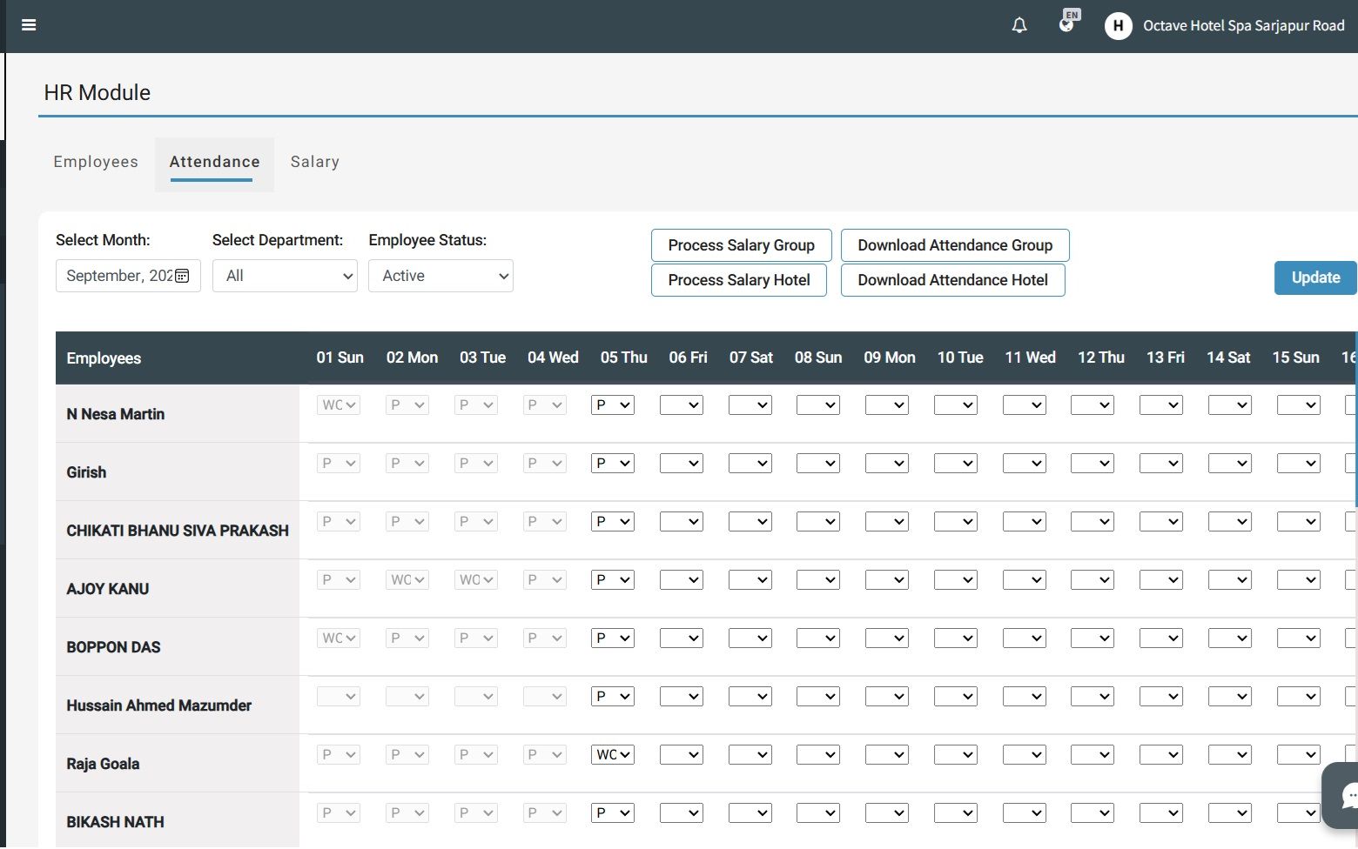Open the language selector globe icon

coord(1066,23)
